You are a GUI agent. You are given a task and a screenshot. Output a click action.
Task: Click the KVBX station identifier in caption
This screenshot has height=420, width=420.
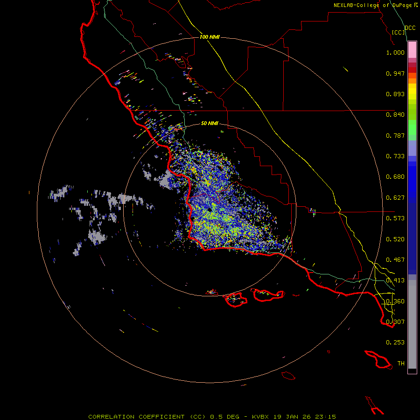click(260, 417)
